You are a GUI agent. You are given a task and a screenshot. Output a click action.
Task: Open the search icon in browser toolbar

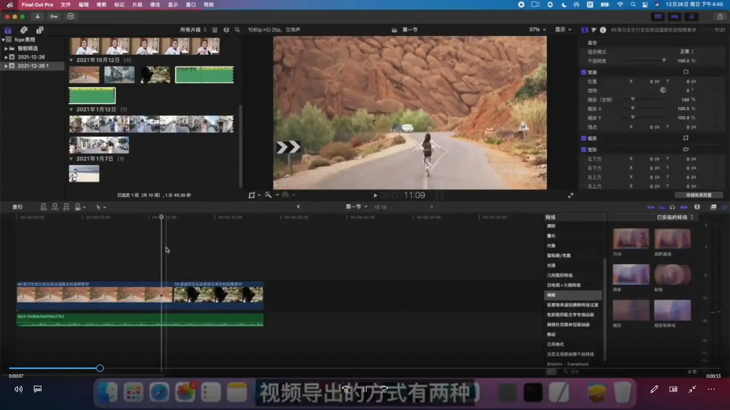tap(238, 30)
